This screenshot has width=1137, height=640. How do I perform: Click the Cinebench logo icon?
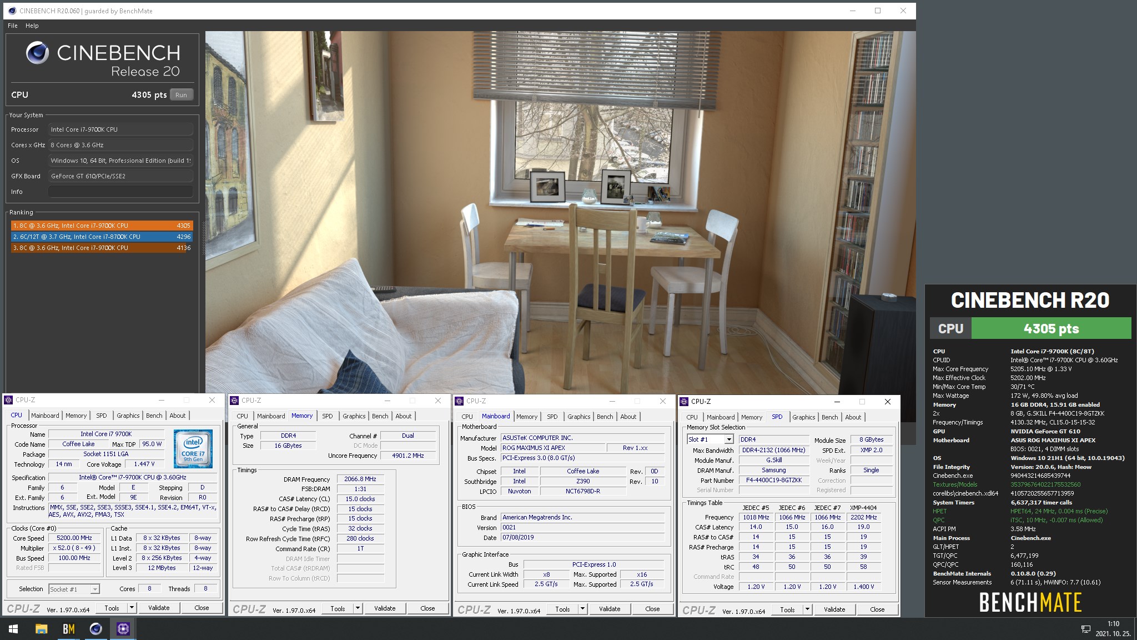click(37, 53)
